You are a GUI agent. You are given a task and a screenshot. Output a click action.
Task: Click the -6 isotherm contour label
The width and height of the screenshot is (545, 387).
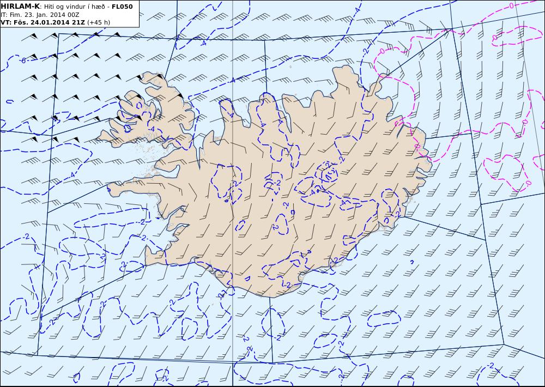[x=23, y=61]
